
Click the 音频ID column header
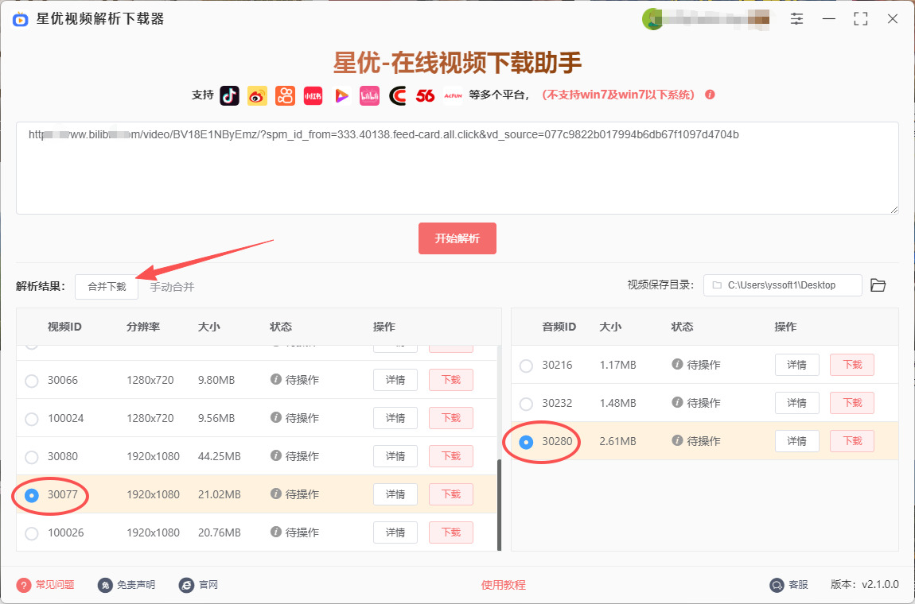[x=559, y=327]
